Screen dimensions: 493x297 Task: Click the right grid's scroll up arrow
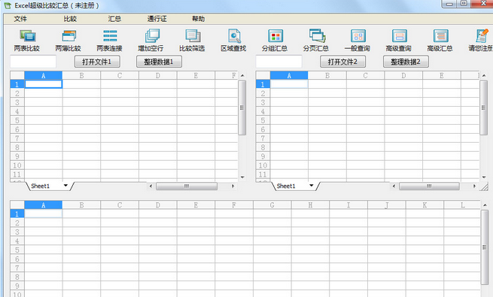click(484, 75)
